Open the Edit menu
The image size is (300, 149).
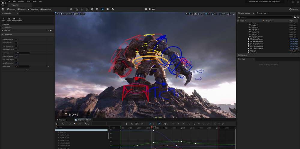click(x=14, y=1)
